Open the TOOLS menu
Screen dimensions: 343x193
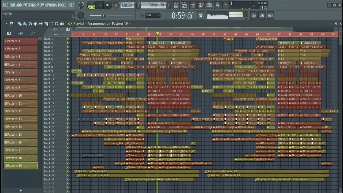[62, 5]
